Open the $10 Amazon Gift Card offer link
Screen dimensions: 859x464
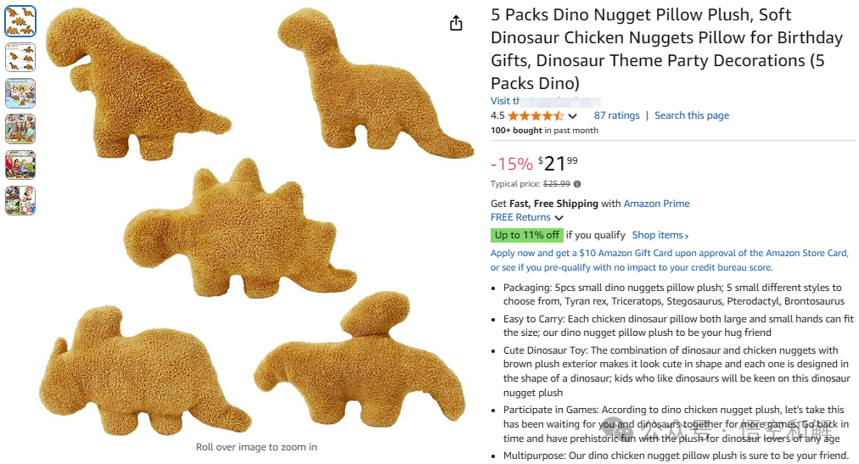(x=669, y=253)
